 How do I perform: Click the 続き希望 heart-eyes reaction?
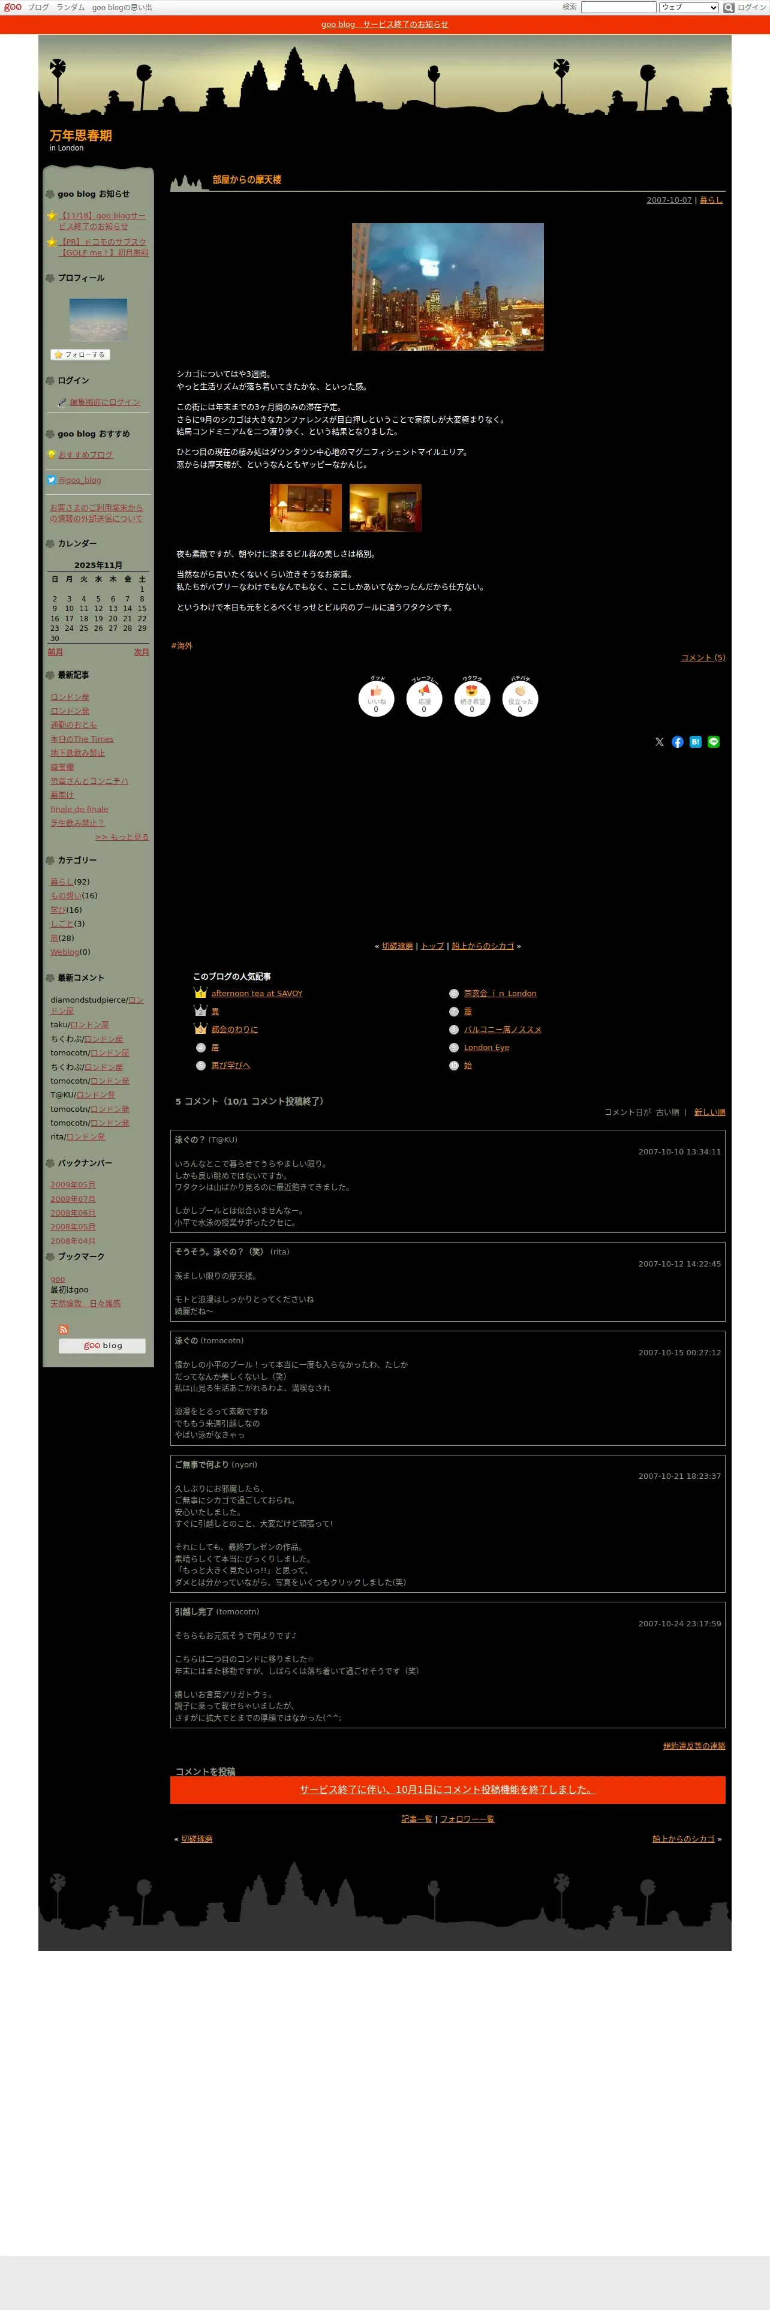point(471,699)
